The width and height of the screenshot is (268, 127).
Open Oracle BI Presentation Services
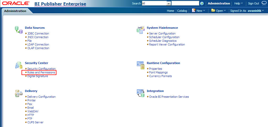tap(169, 97)
